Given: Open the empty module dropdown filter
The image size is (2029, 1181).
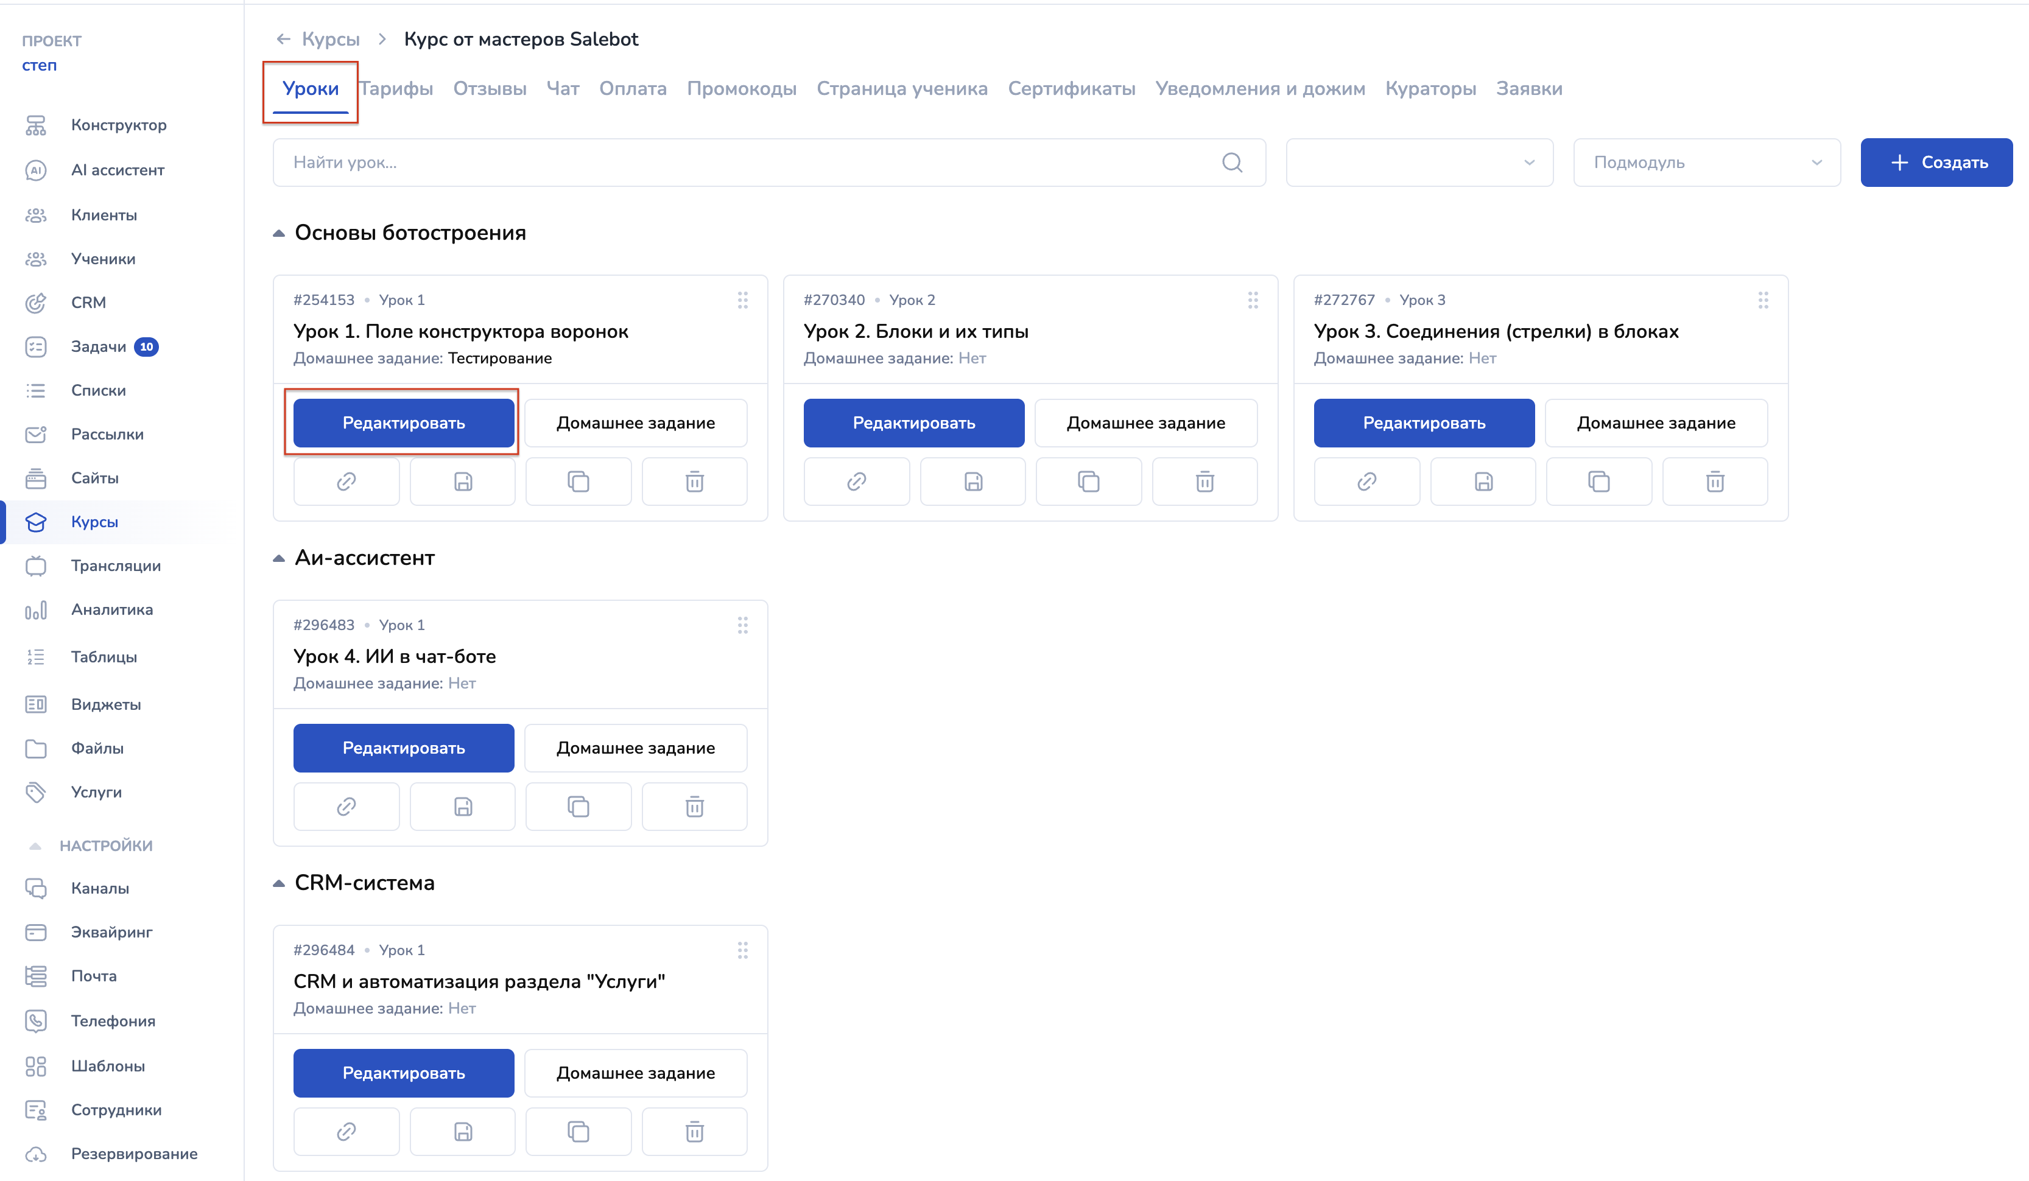Looking at the screenshot, I should tap(1419, 163).
